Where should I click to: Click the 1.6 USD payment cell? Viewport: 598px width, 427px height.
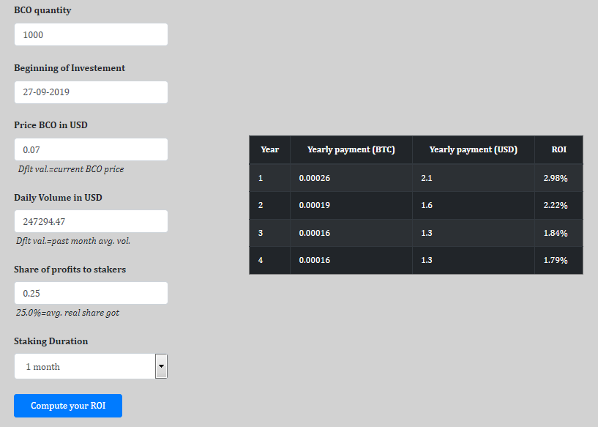[474, 205]
